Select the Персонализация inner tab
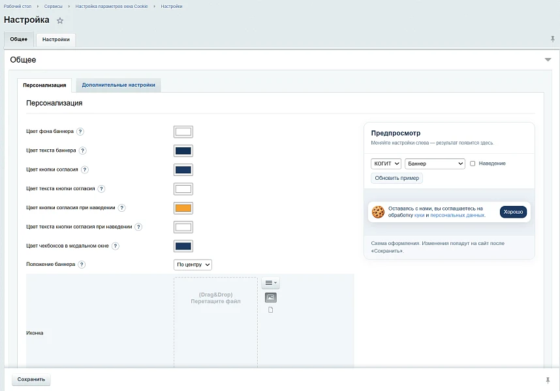The height and width of the screenshot is (391, 560). [x=44, y=85]
